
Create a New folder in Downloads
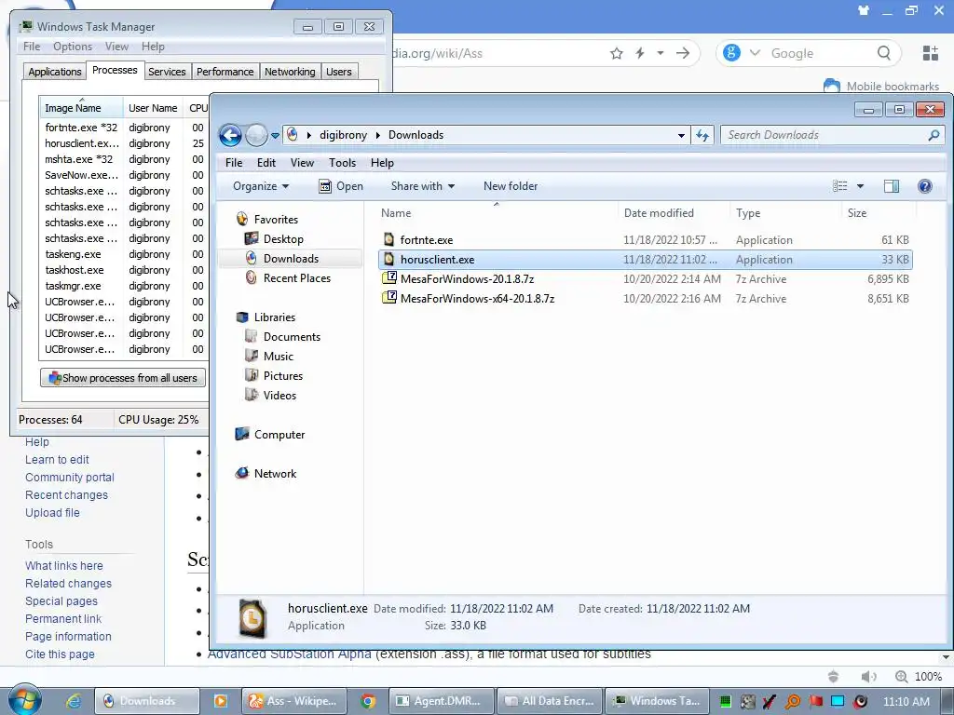[511, 186]
